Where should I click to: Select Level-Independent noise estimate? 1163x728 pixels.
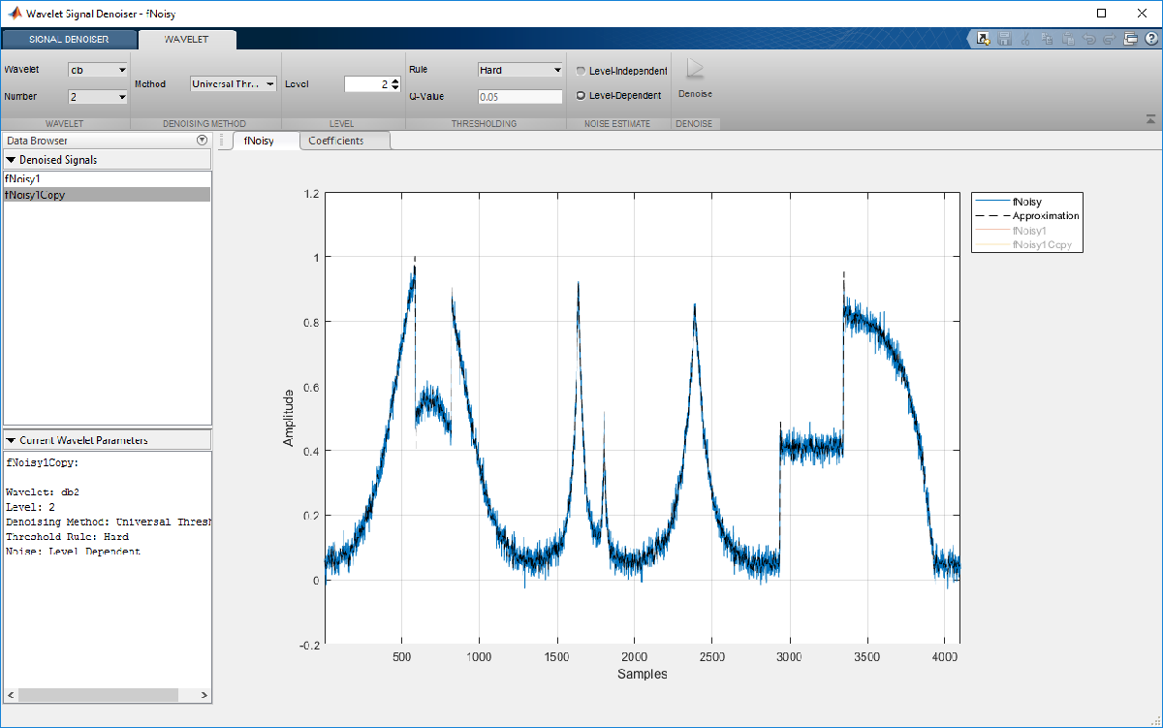point(581,71)
